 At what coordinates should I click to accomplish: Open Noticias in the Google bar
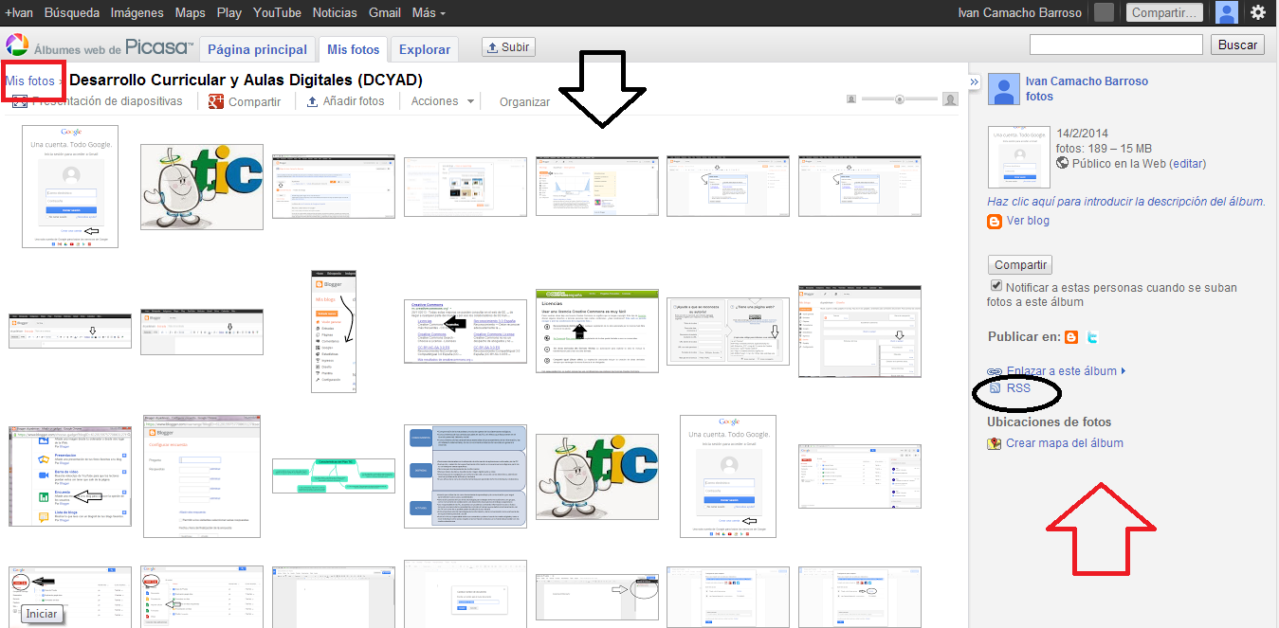click(x=335, y=12)
